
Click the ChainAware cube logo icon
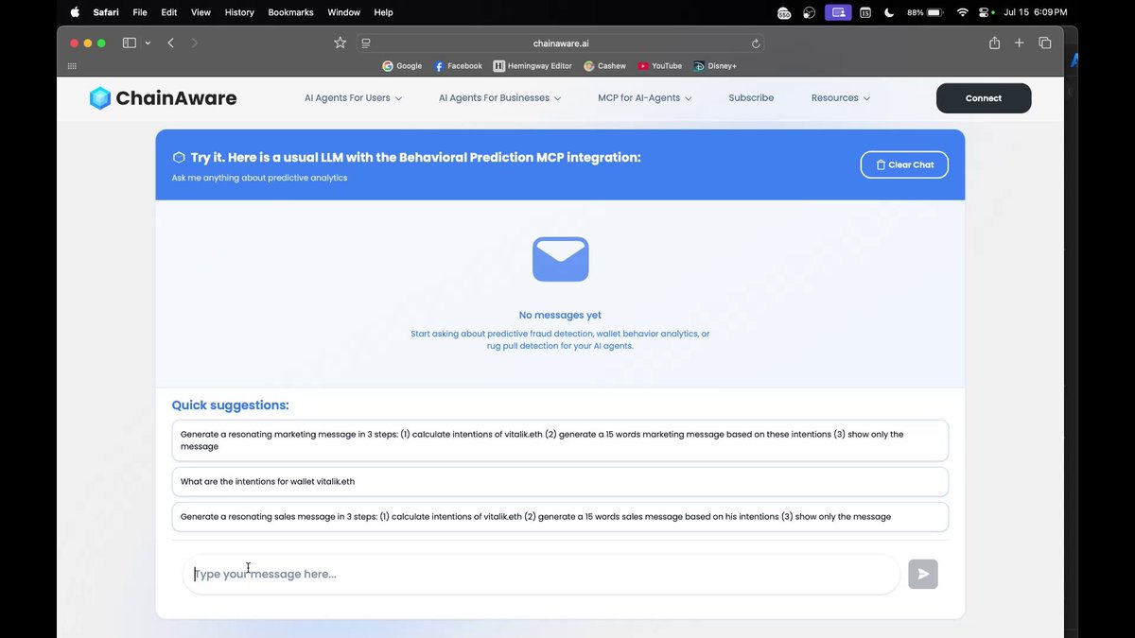tap(100, 98)
